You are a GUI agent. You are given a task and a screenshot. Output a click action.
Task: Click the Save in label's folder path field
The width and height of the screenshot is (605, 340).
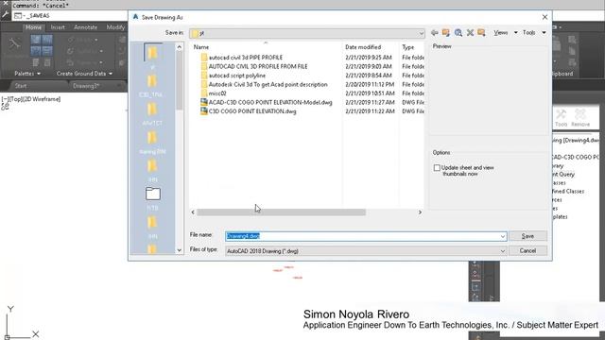click(x=307, y=34)
